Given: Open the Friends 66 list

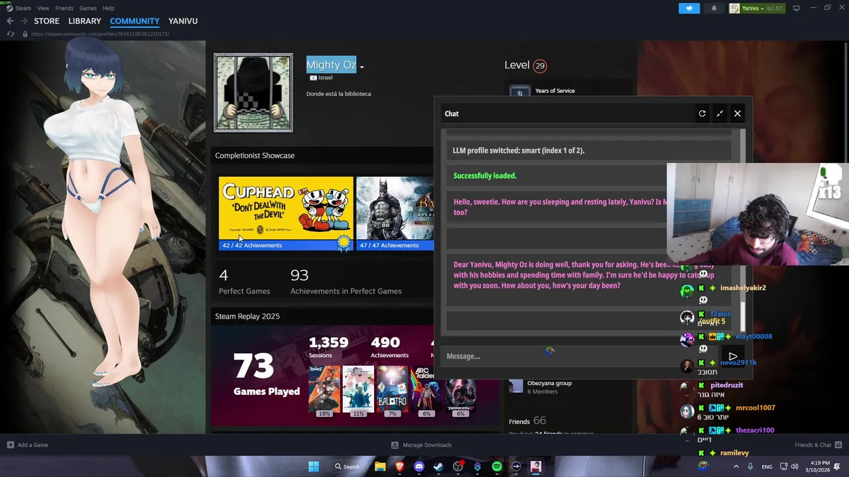Looking at the screenshot, I should click(x=527, y=421).
